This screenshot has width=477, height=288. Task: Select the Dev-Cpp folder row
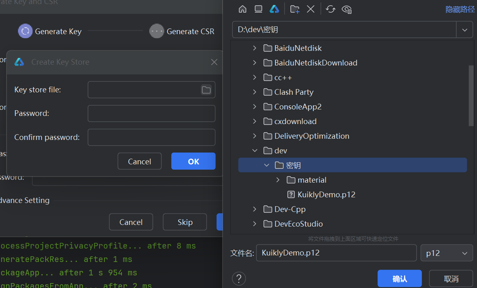[353, 209]
